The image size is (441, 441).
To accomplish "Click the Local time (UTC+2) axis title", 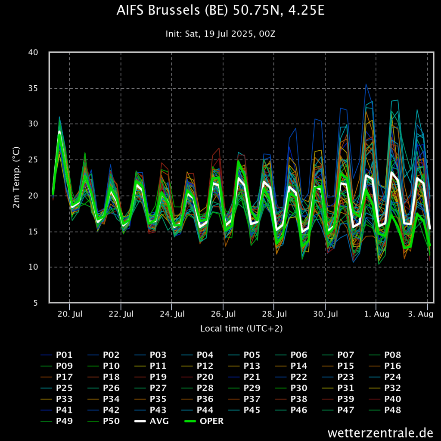I will 241,329.
